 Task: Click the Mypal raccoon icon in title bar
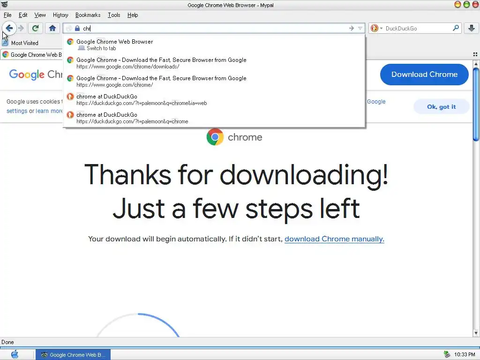pos(4,5)
